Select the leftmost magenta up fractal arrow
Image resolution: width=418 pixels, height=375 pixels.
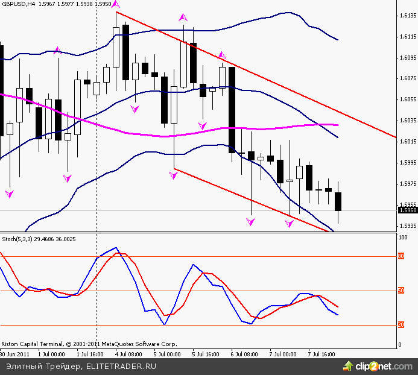click(58, 51)
